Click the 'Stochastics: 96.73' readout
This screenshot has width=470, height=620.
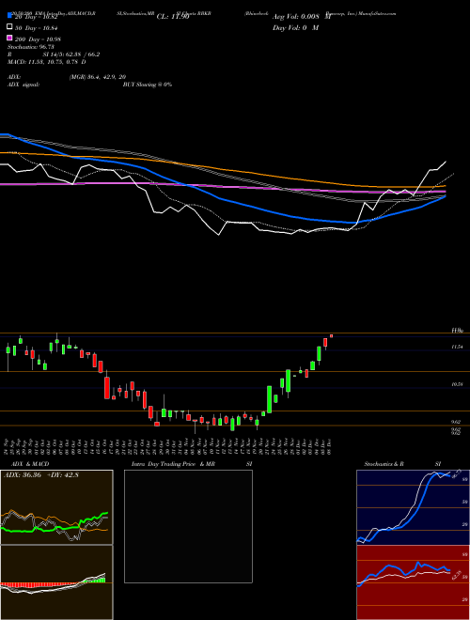point(31,47)
